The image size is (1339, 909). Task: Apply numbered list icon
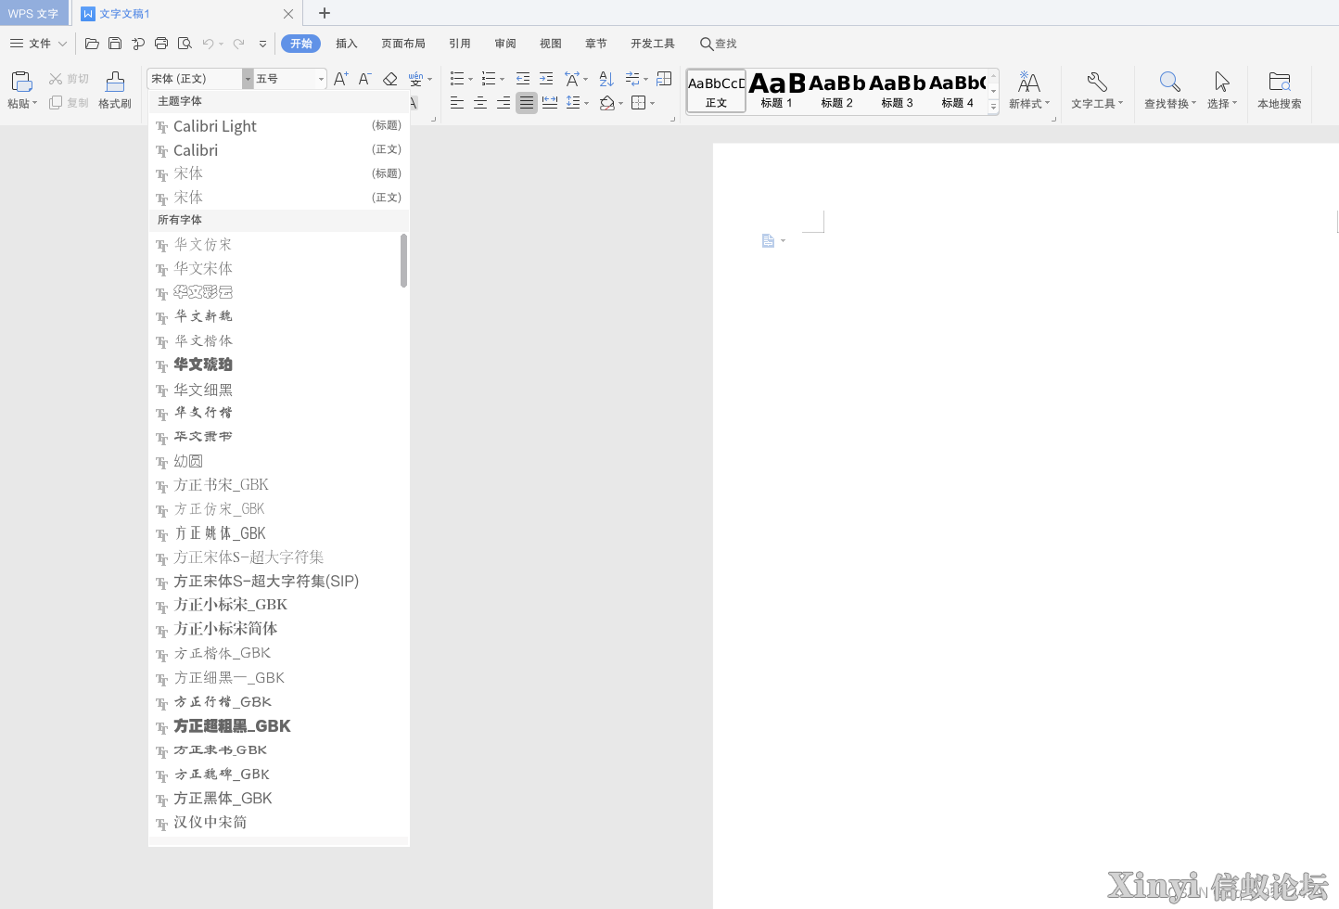coord(489,79)
